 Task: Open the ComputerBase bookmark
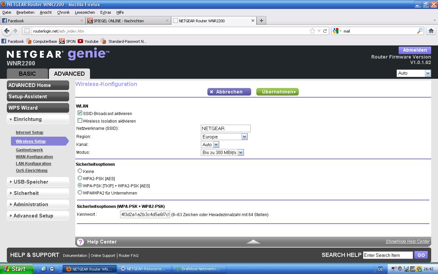tap(42, 41)
